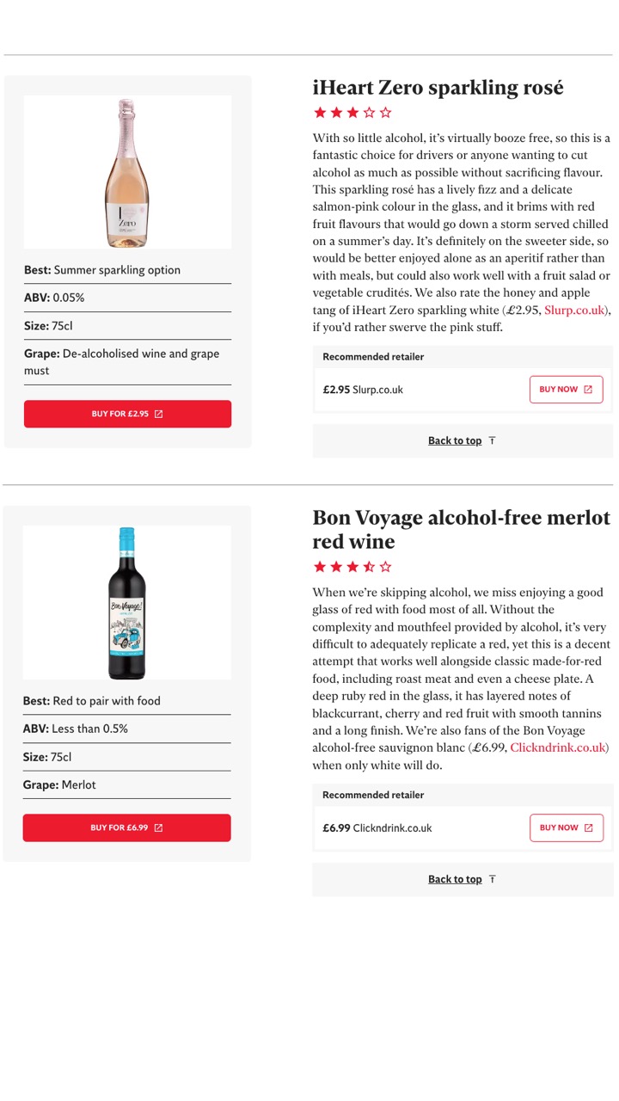The height and width of the screenshot is (1101, 619).
Task: Go back to top below iHeart Zero review
Action: pyautogui.click(x=455, y=440)
